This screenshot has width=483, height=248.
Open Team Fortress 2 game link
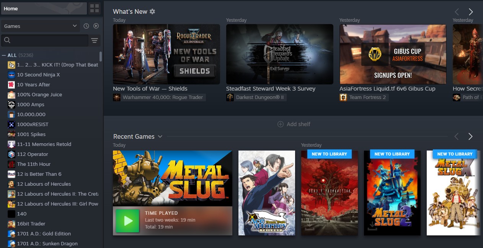click(367, 97)
